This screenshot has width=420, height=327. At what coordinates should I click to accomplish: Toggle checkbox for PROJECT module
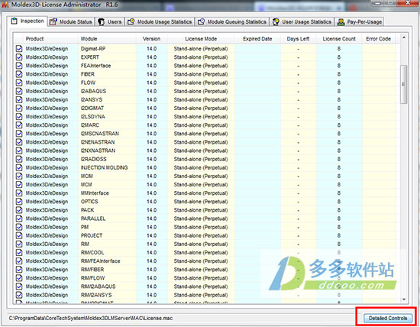[19, 235]
